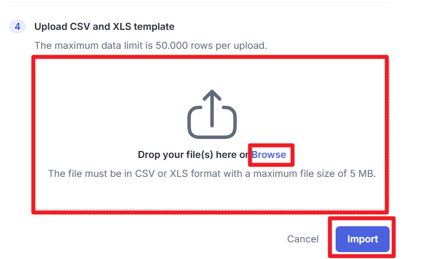This screenshot has width=427, height=259.
Task: Click the 'Upload CSV and XLS template' heading
Action: point(104,26)
